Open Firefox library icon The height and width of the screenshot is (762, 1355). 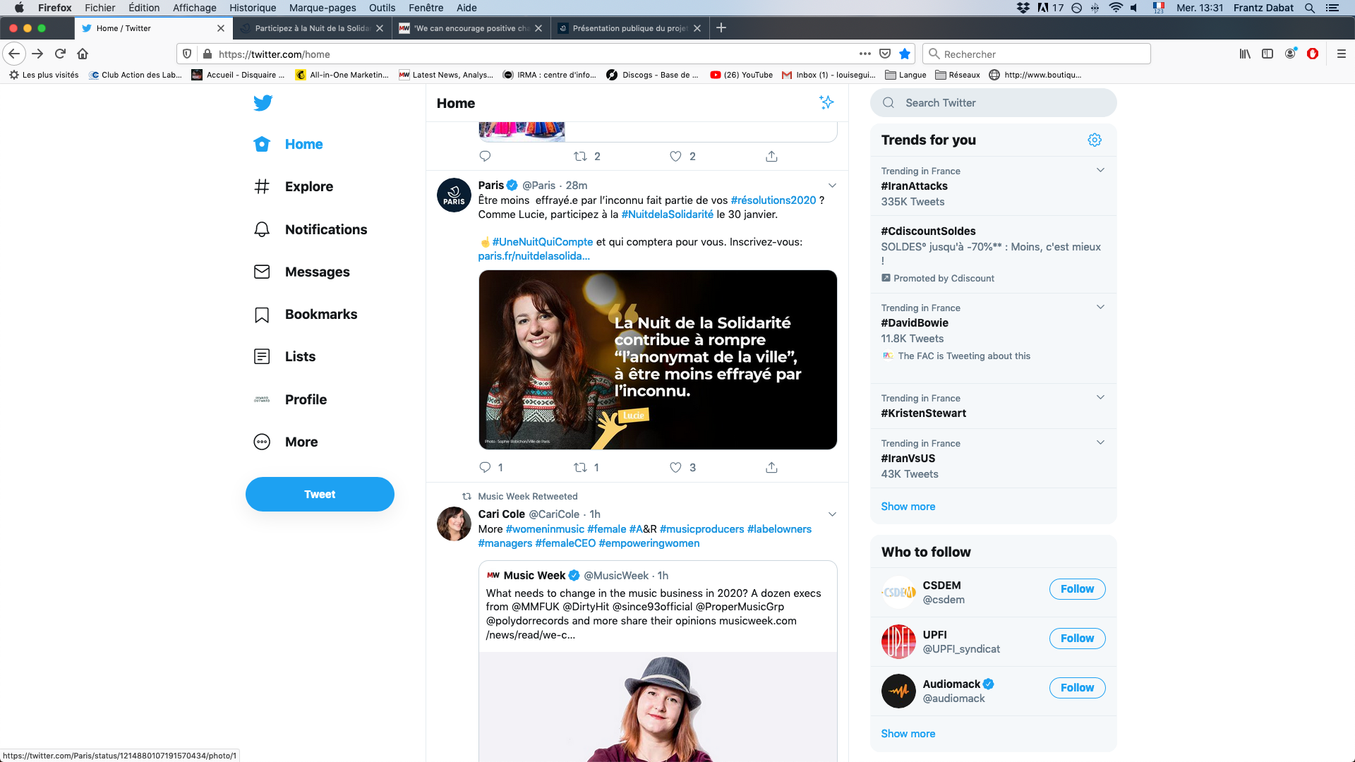pos(1245,54)
